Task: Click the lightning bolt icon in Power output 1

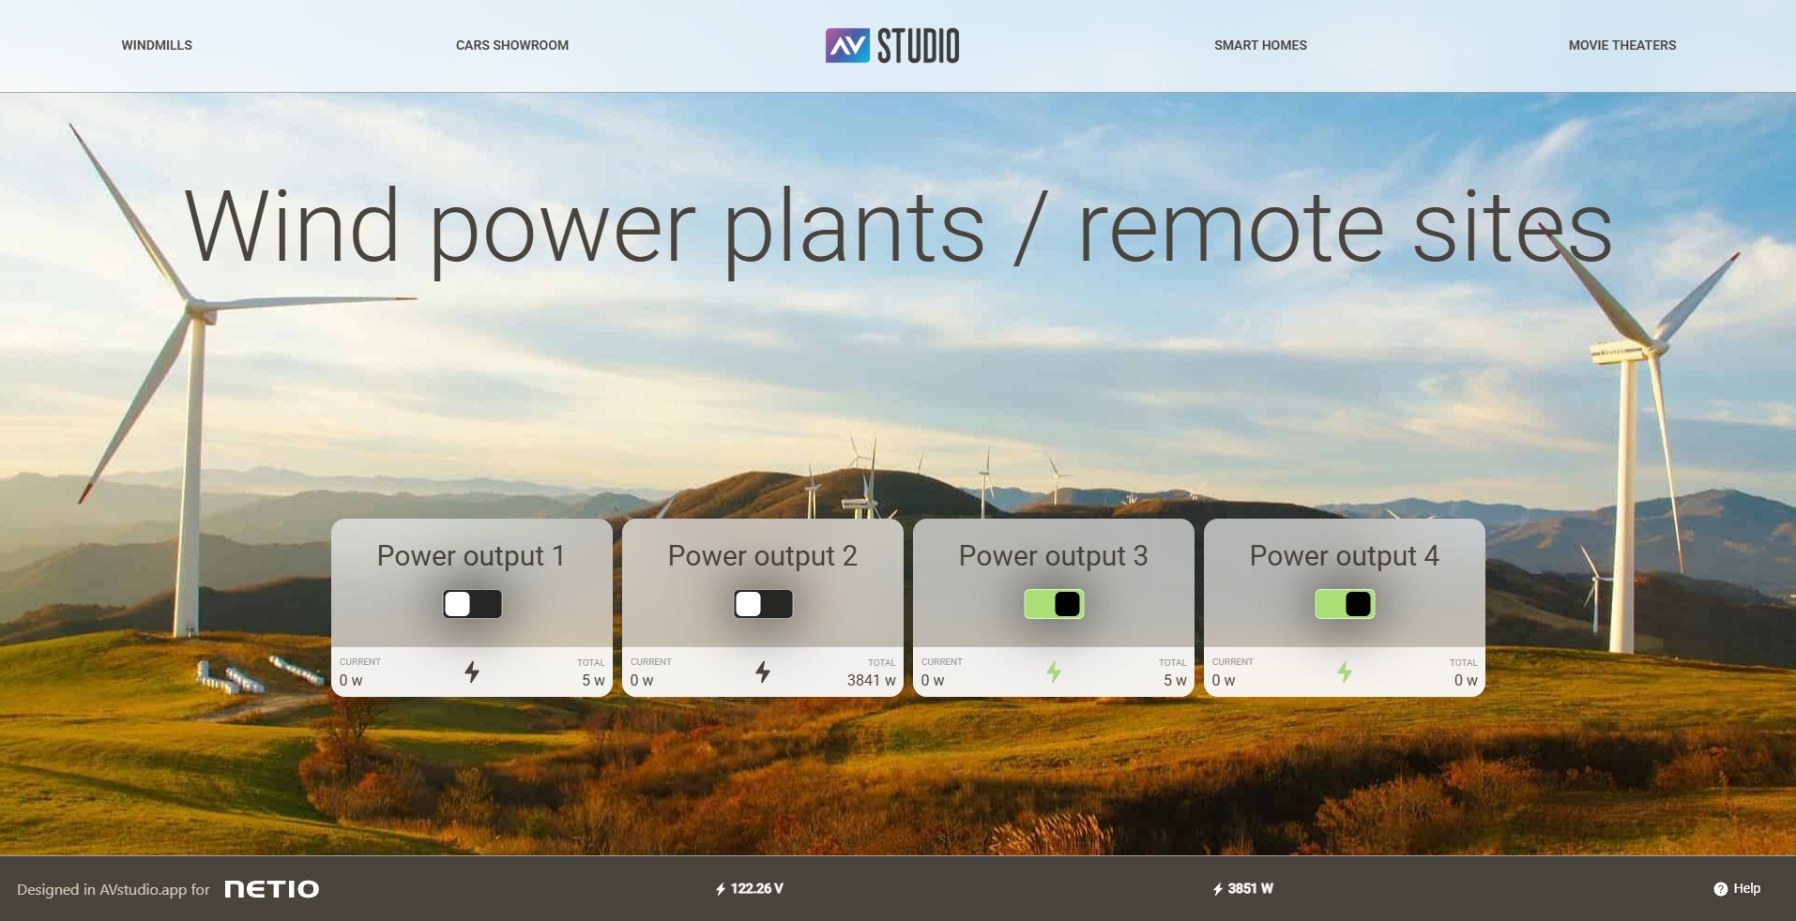Action: coord(472,672)
